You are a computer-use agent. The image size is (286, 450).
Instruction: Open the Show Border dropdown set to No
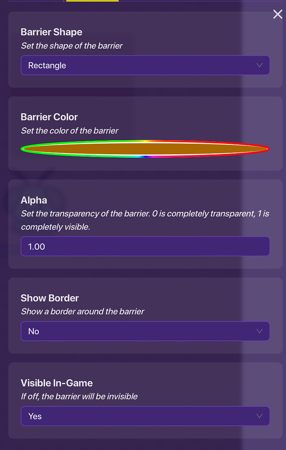(x=145, y=331)
